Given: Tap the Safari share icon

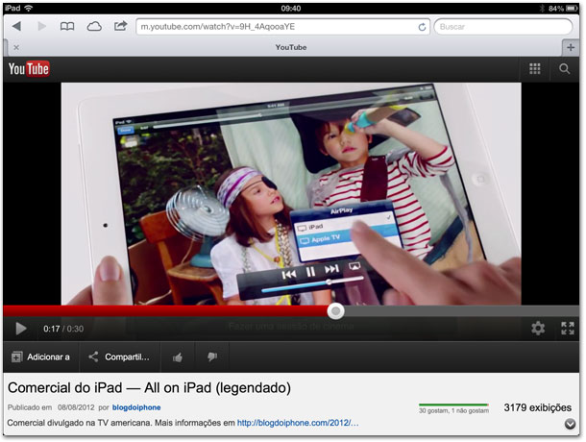Looking at the screenshot, I should coord(120,26).
